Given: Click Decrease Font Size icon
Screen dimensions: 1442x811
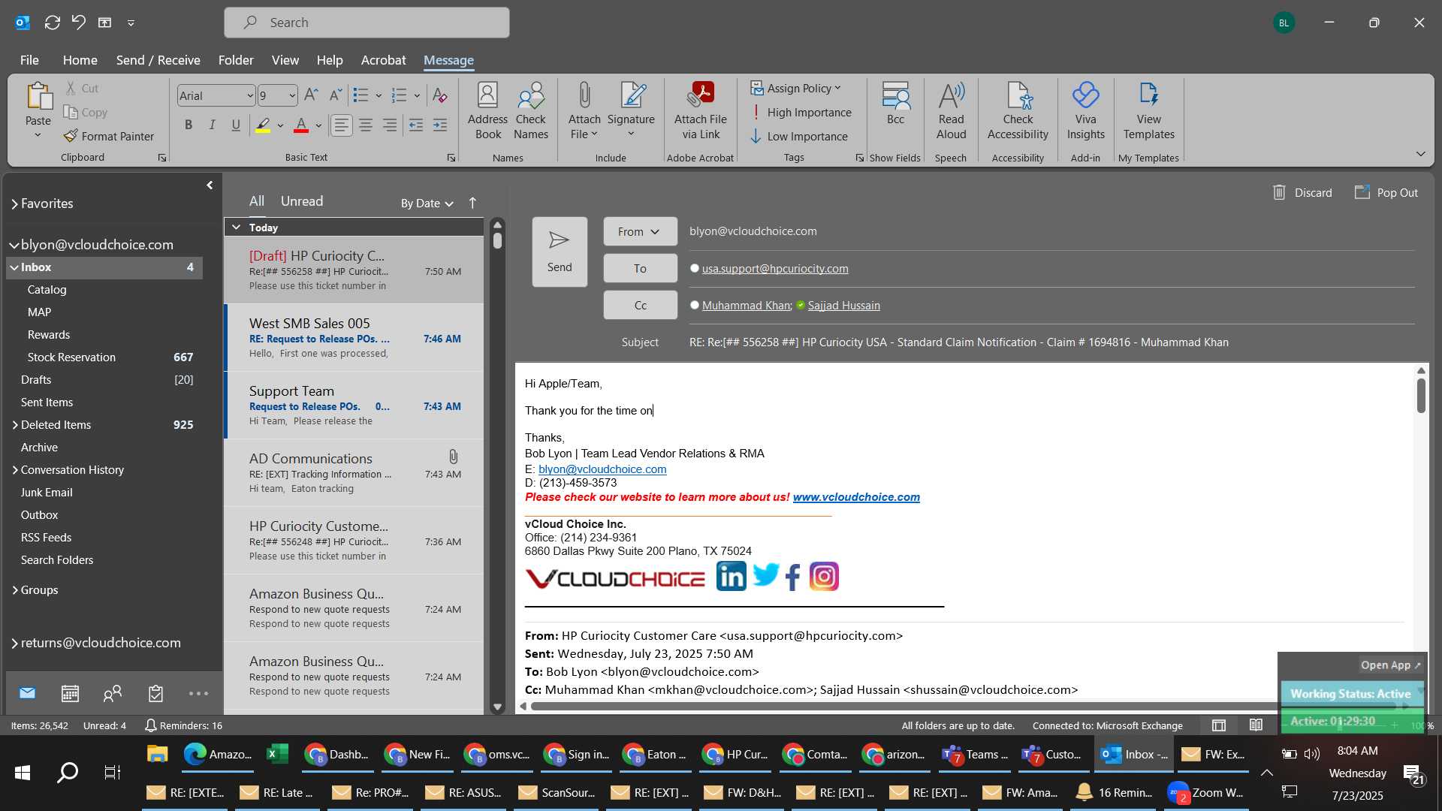Looking at the screenshot, I should pos(336,95).
